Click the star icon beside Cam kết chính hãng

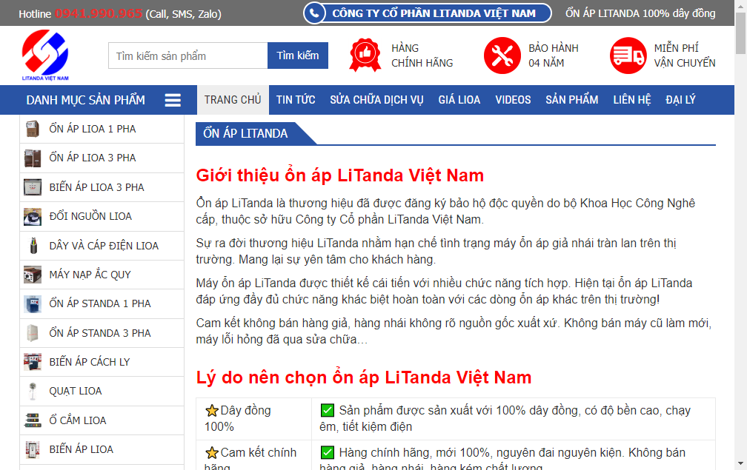212,452
